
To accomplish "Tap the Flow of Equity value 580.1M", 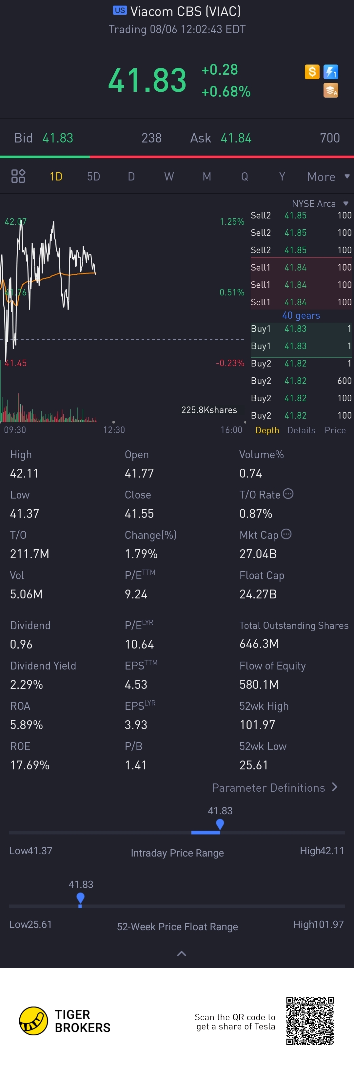I will 259,685.
